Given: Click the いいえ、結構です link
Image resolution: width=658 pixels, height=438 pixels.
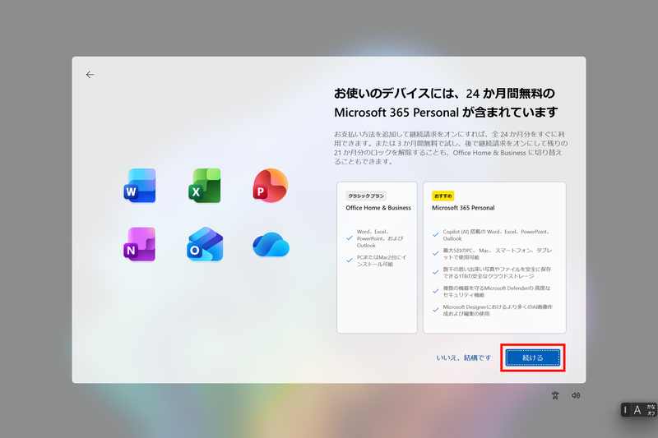Looking at the screenshot, I should (463, 357).
